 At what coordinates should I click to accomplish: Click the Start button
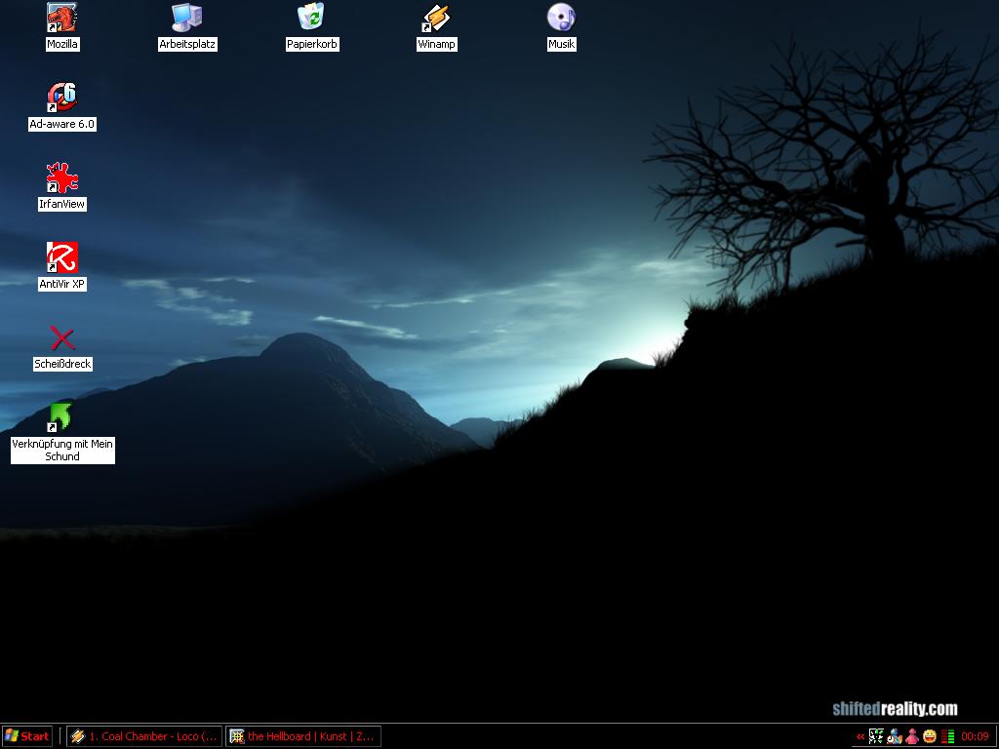27,736
